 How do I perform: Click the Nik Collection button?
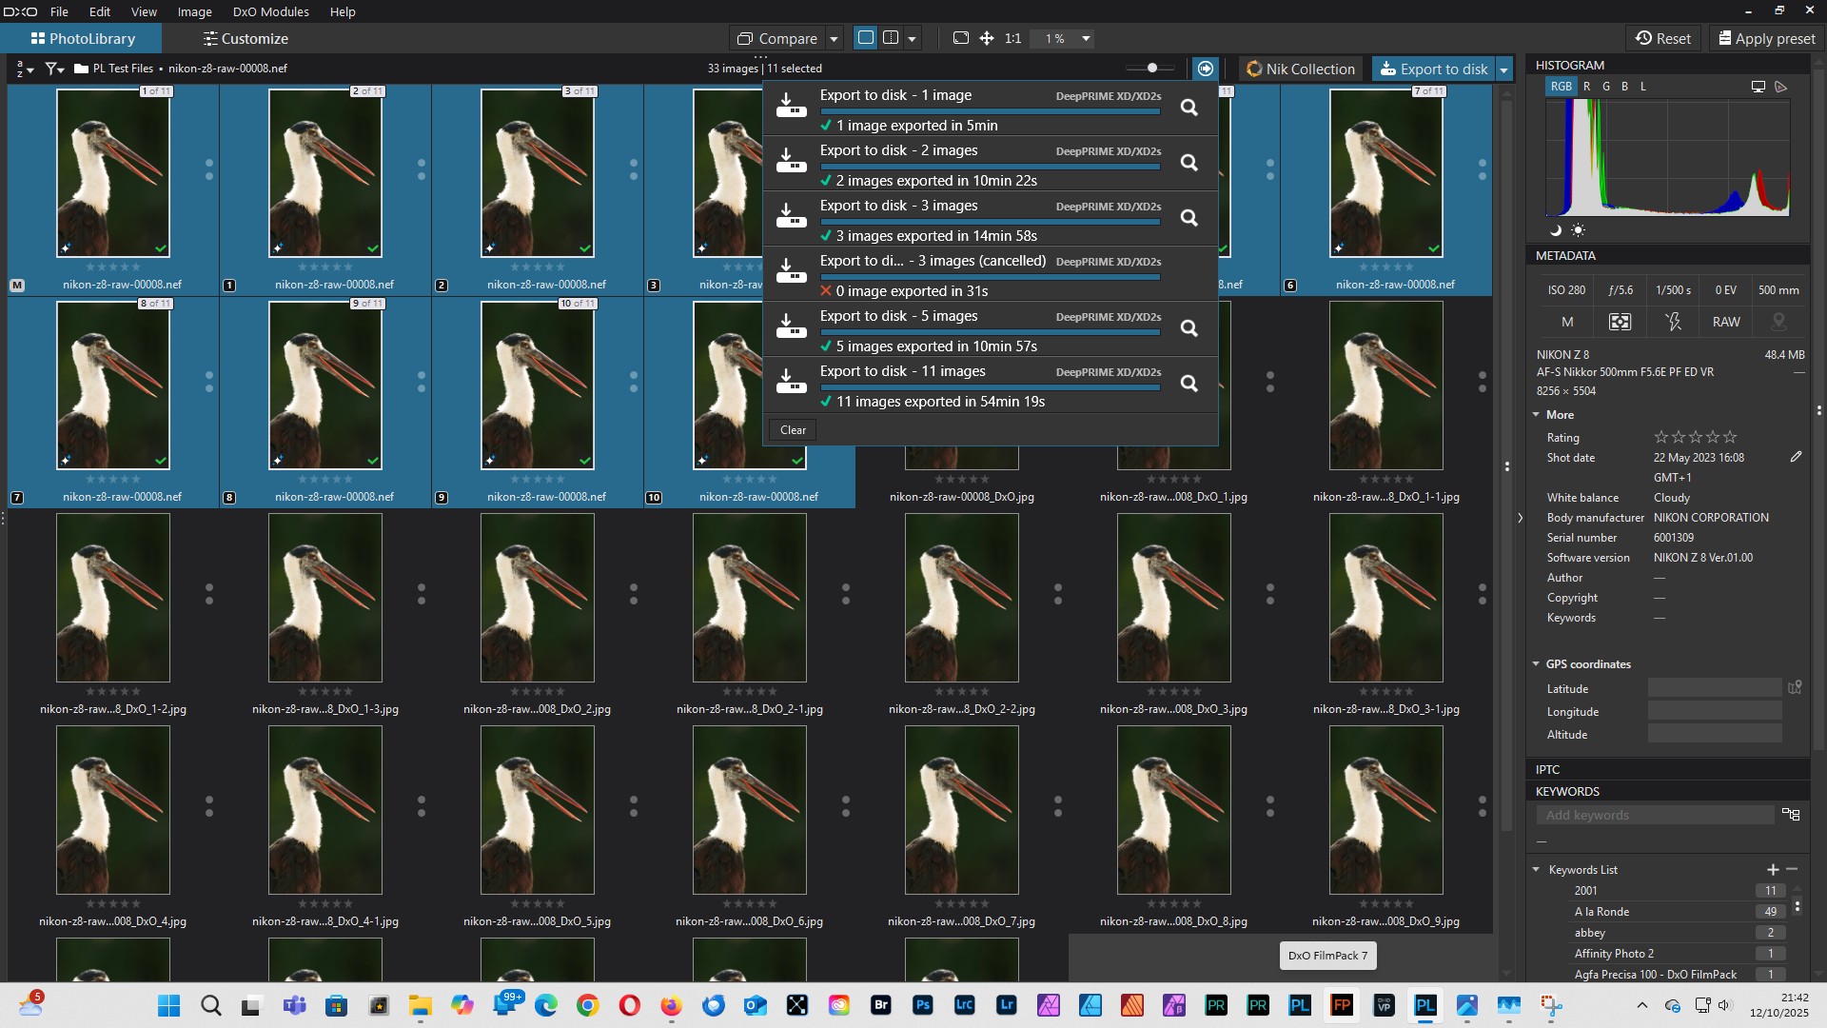click(x=1300, y=69)
